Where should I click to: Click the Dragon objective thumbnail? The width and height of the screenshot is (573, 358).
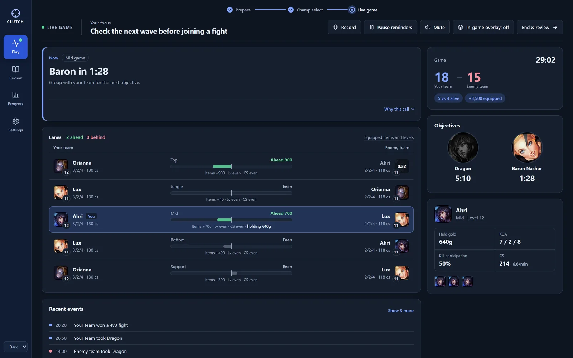[463, 147]
